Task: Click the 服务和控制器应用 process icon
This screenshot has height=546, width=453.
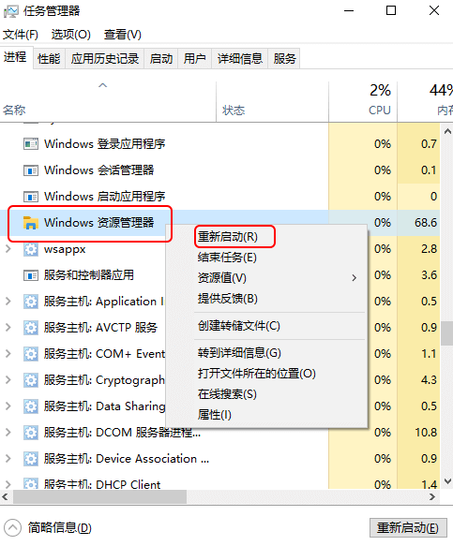Action: click(31, 275)
